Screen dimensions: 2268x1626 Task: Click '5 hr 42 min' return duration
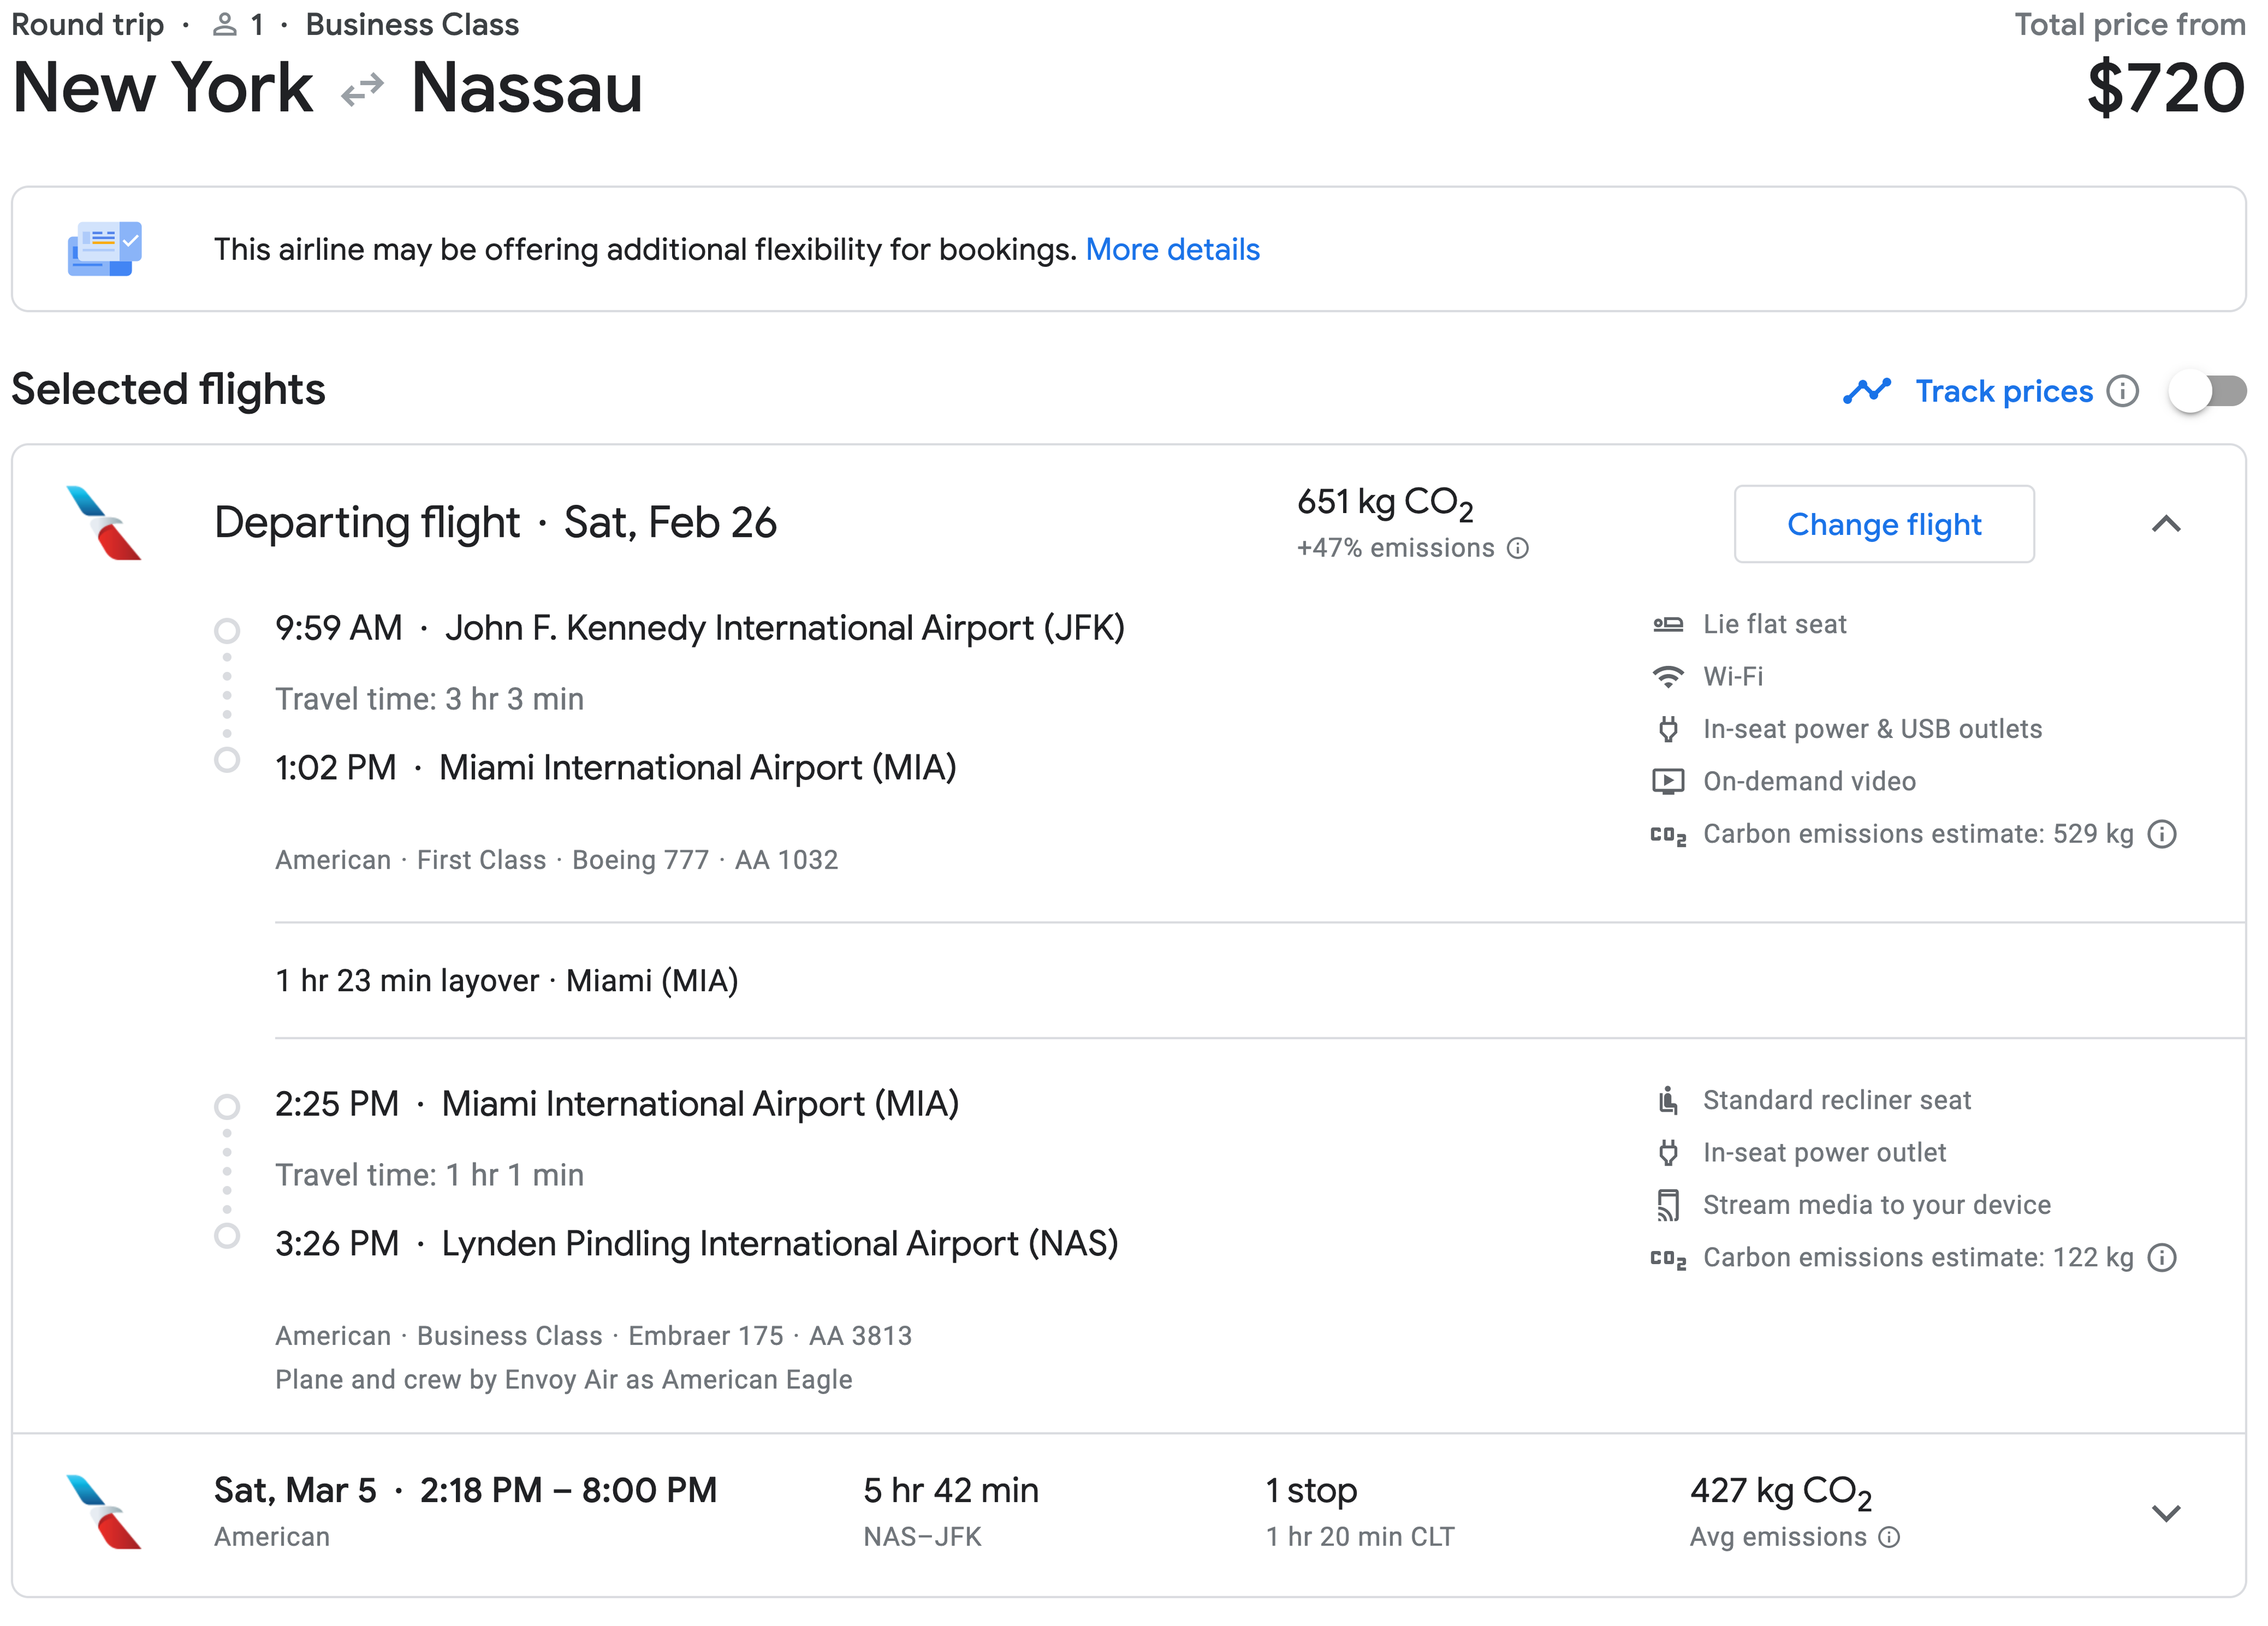pos(951,1491)
